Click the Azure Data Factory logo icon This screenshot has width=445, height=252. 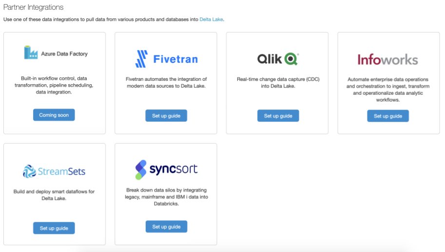31,53
